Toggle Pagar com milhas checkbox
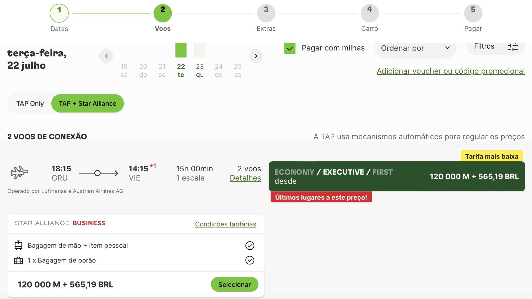Image resolution: width=532 pixels, height=299 pixels. coord(290,48)
